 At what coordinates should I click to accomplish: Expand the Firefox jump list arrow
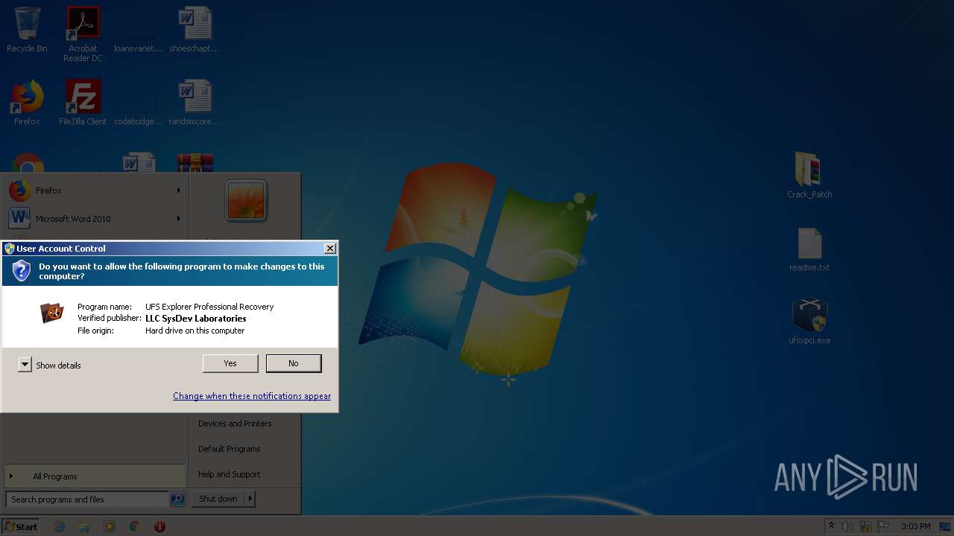click(x=179, y=191)
